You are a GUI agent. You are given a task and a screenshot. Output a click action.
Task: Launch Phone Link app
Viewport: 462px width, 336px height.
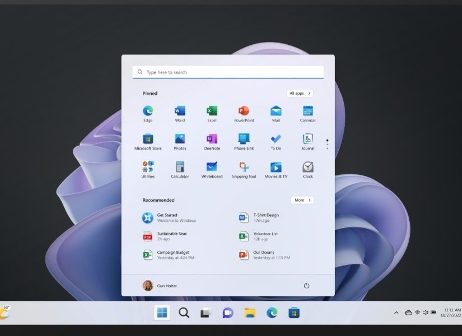coord(244,142)
